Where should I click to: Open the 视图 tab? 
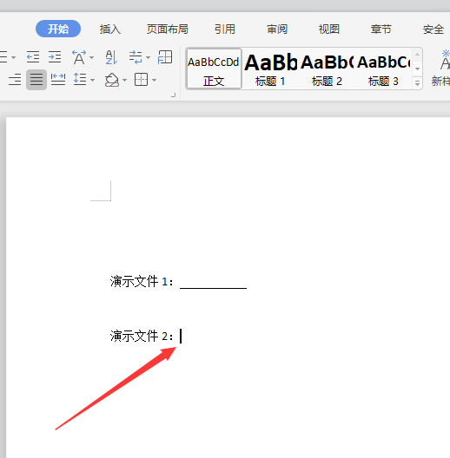(329, 29)
